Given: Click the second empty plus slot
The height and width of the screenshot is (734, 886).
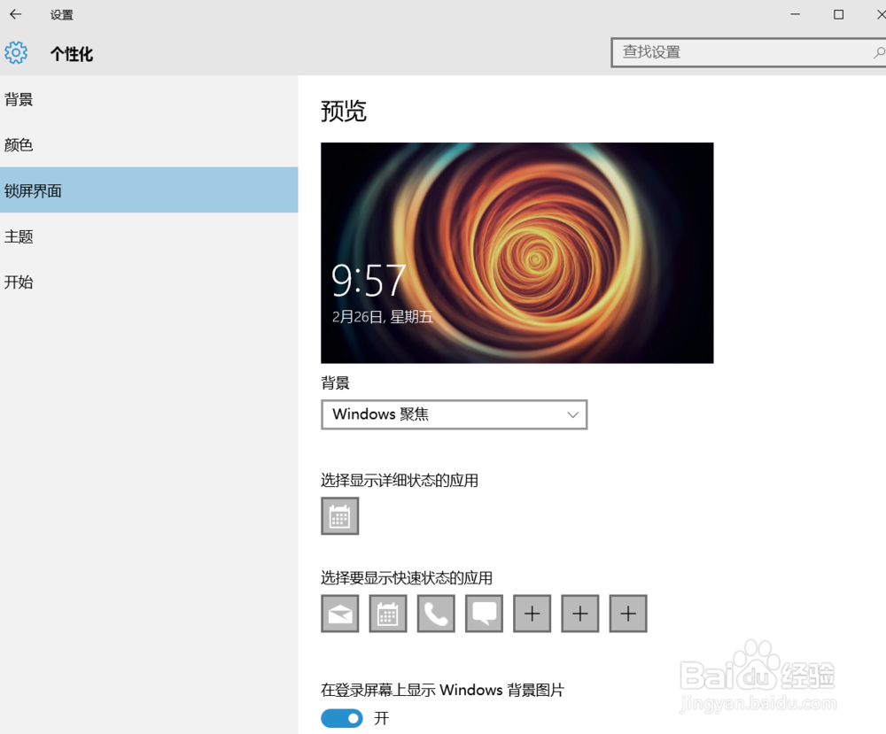Looking at the screenshot, I should pos(579,613).
